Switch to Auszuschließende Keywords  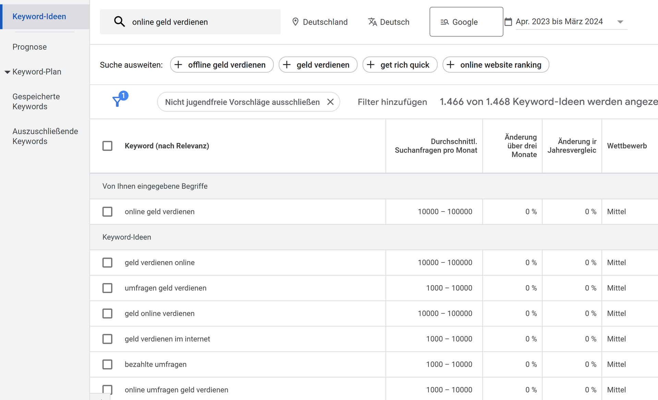pos(45,136)
